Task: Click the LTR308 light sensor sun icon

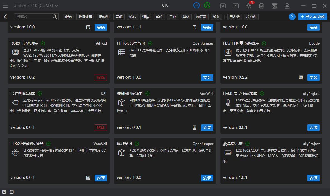Action: coord(15,153)
